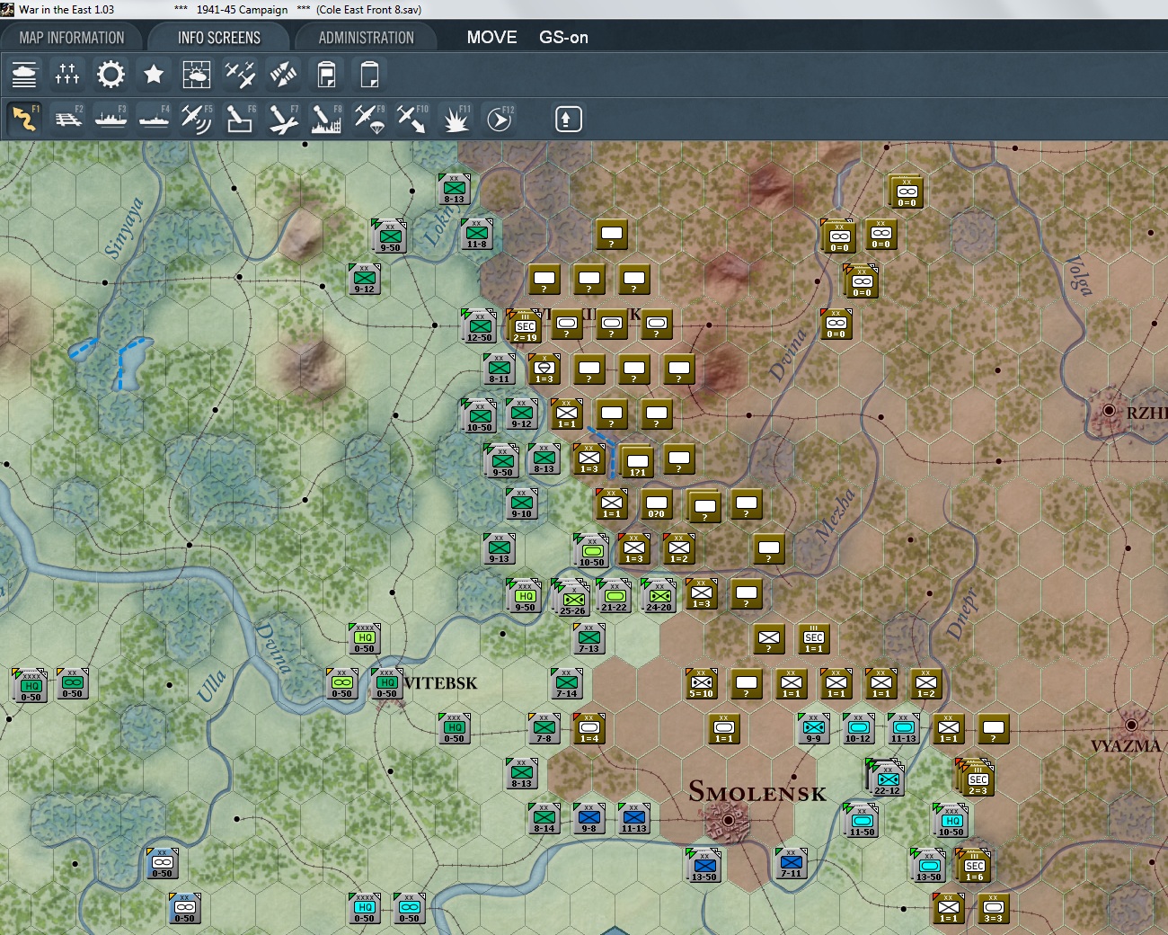Viewport: 1168px width, 935px height.
Task: Select the Soviet 1?1 unit stack
Action: point(637,461)
